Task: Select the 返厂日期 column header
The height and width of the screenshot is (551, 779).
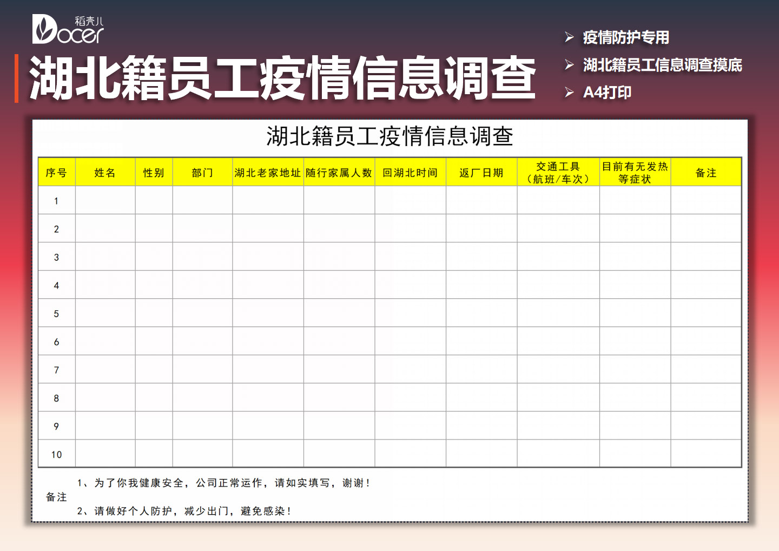Action: [x=480, y=172]
